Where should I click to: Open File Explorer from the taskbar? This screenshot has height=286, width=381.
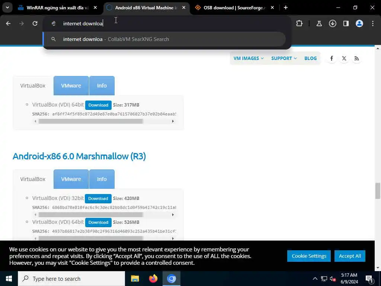click(x=135, y=279)
